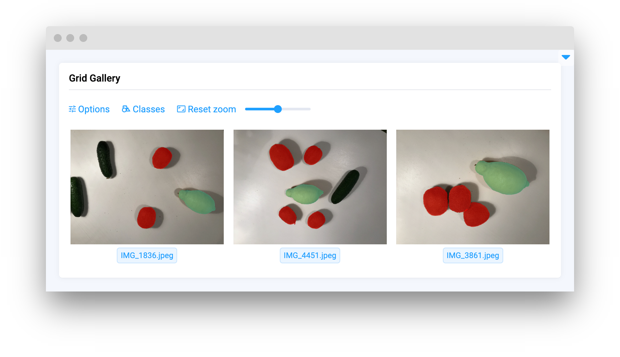Click the second gray window control dot
This screenshot has height=357, width=620.
pyautogui.click(x=70, y=38)
